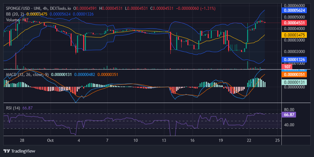Image resolution: width=314 pixels, height=157 pixels.
Task: Click the volume value tag 107
Action: [x=287, y=67]
